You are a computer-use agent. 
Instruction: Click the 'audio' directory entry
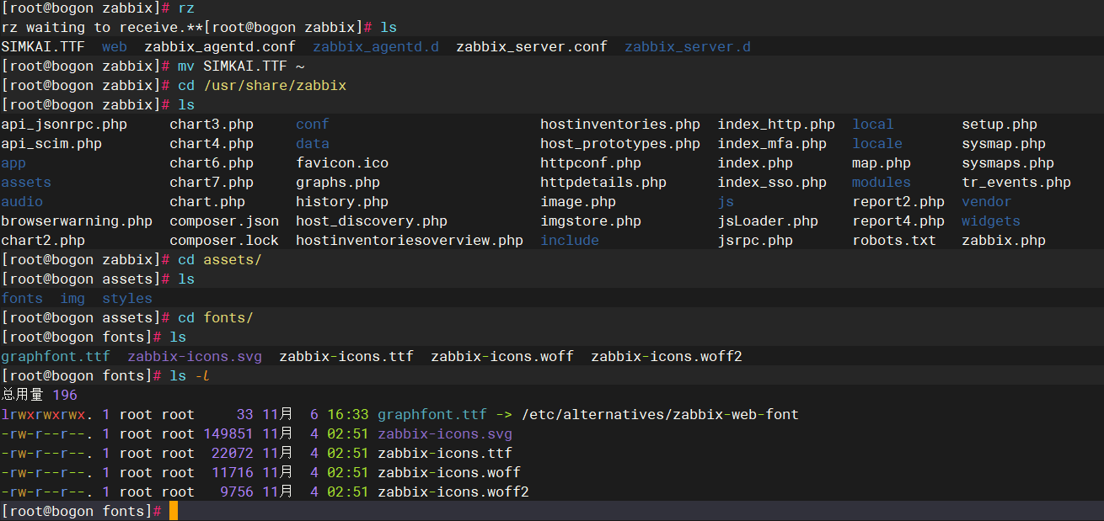coord(22,201)
